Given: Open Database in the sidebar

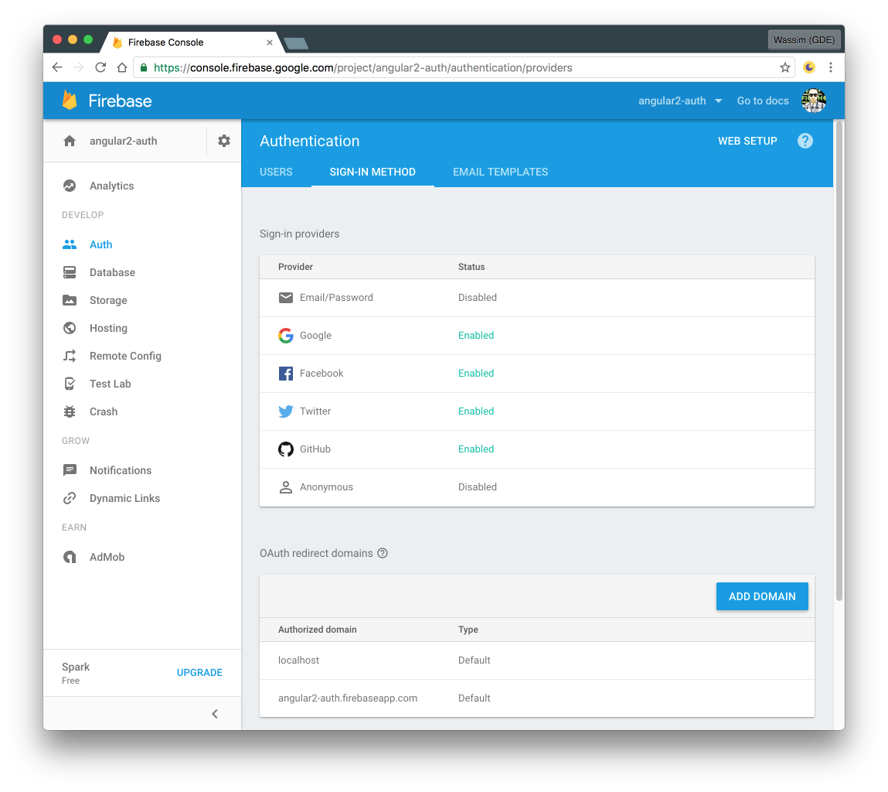Looking at the screenshot, I should [112, 272].
